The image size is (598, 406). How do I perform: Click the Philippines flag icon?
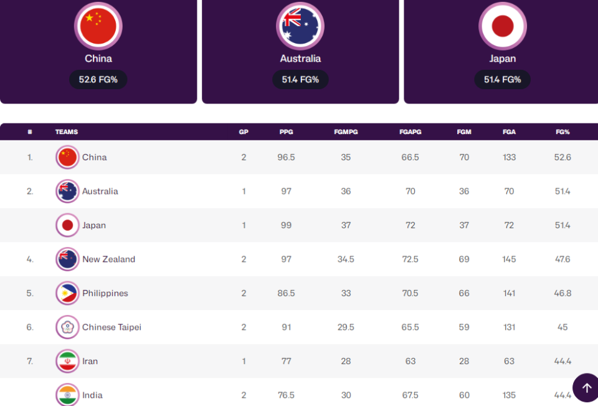(67, 293)
